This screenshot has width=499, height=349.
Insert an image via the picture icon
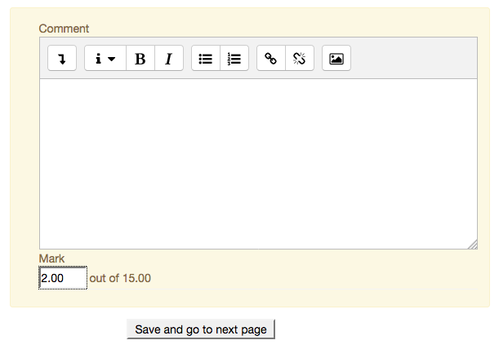(x=336, y=58)
